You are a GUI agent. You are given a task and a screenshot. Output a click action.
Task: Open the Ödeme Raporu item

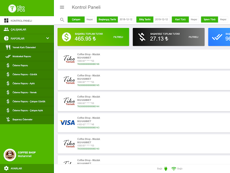click(x=27, y=65)
